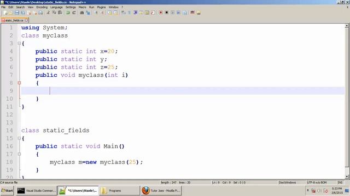This screenshot has width=350, height=196.
Task: Open the Run menu
Action: click(91, 7)
